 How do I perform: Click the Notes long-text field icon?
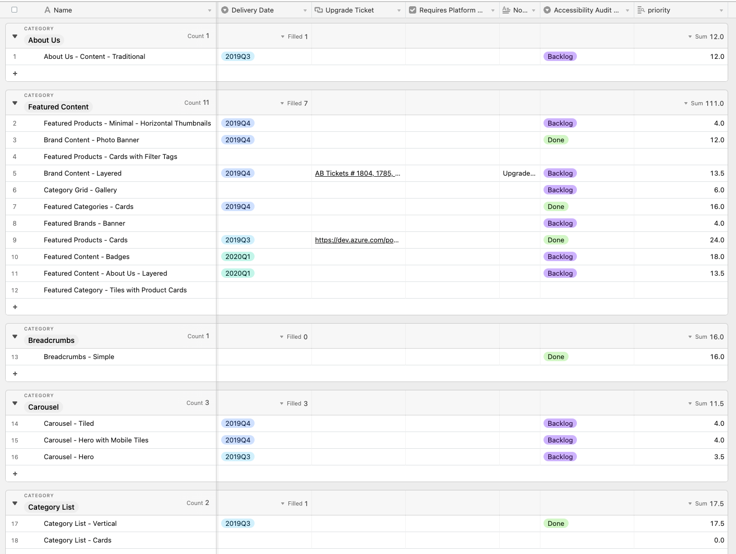pos(506,10)
